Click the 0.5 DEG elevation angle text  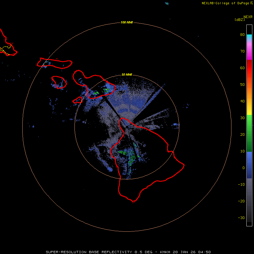143,252
